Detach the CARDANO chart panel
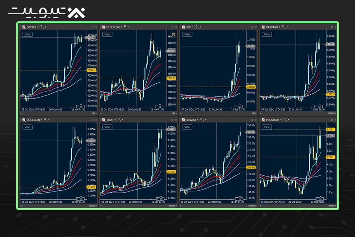 pos(332,27)
